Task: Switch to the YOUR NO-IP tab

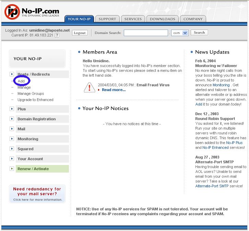Action: [79, 19]
